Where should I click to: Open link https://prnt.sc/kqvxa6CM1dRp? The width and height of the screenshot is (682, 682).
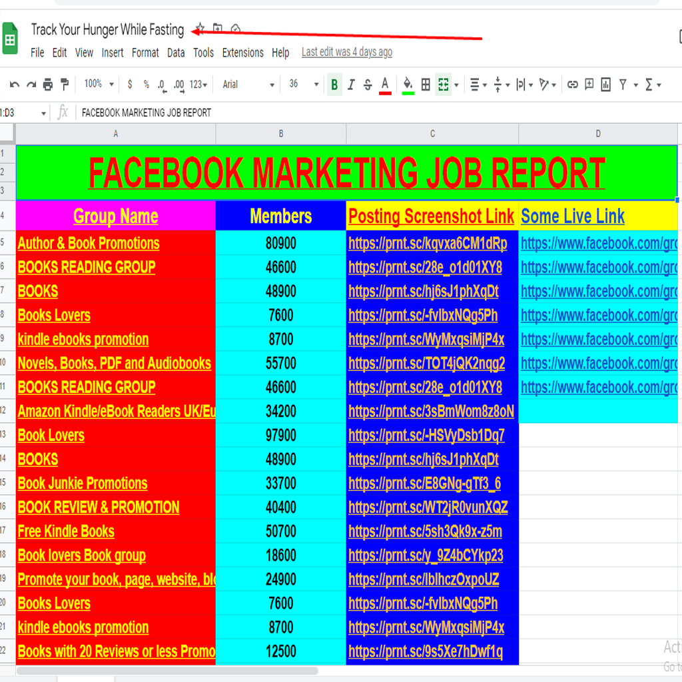tap(428, 244)
